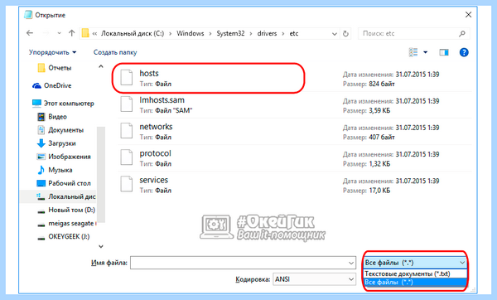Click the 'hosts' file name
The height and width of the screenshot is (300, 497).
tap(149, 73)
